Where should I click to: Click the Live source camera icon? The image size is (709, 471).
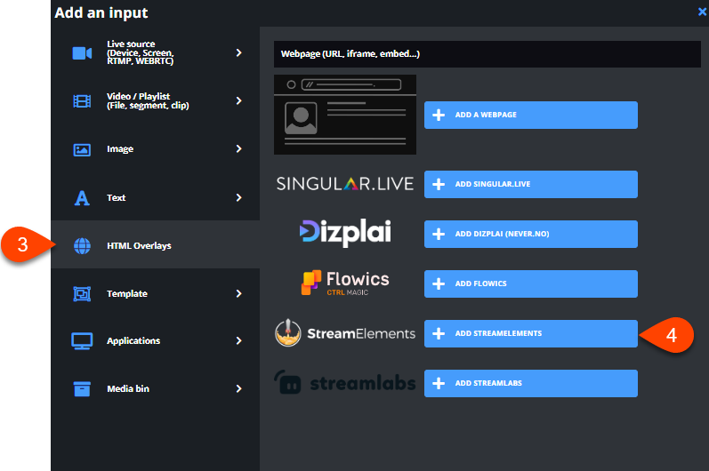(x=82, y=53)
